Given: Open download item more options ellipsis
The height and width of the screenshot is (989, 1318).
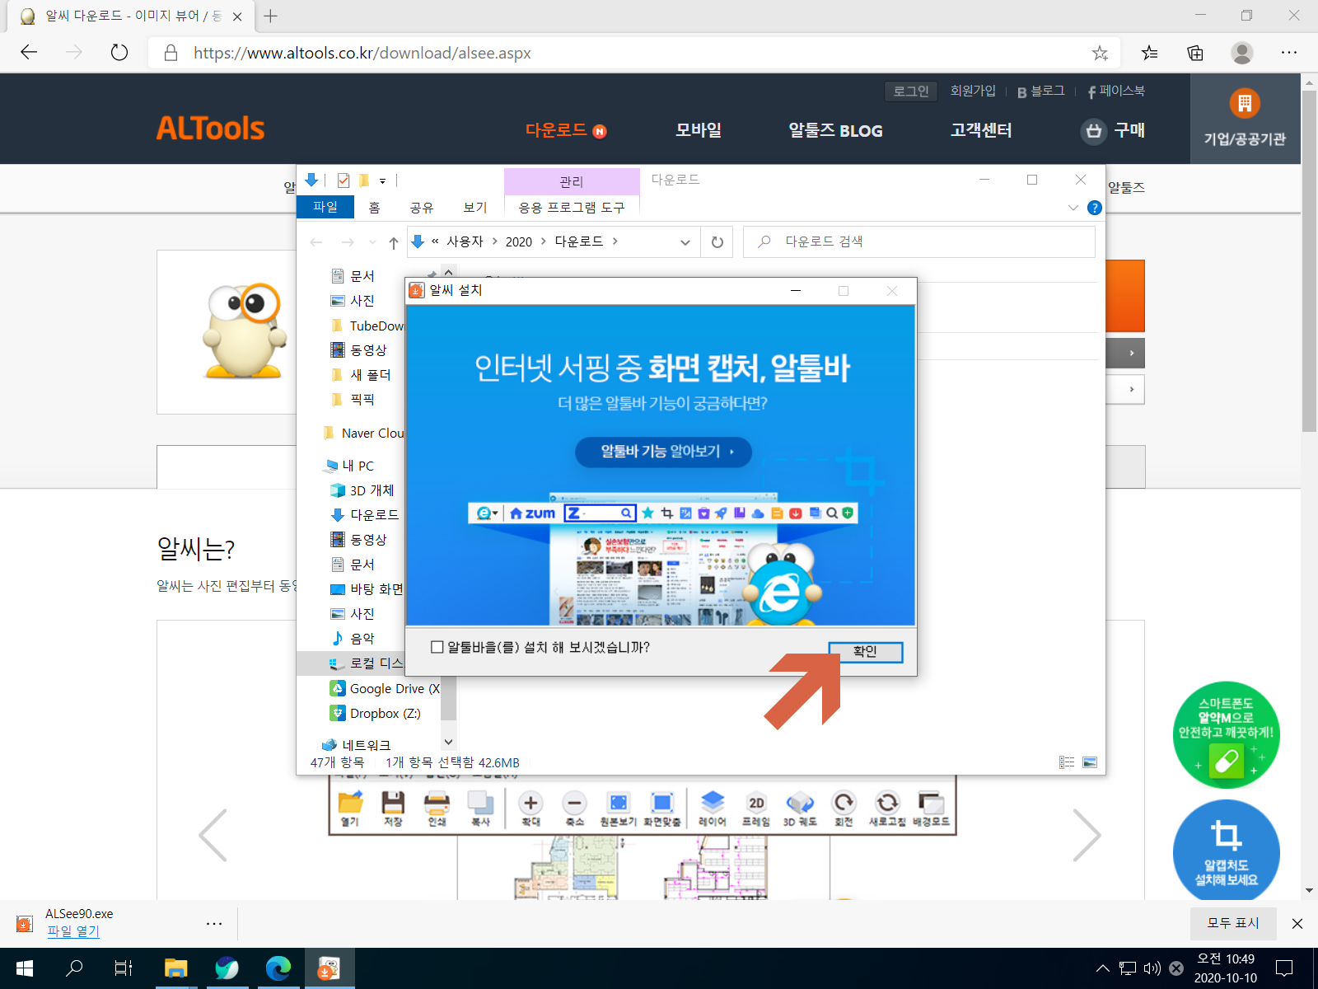Looking at the screenshot, I should [214, 924].
